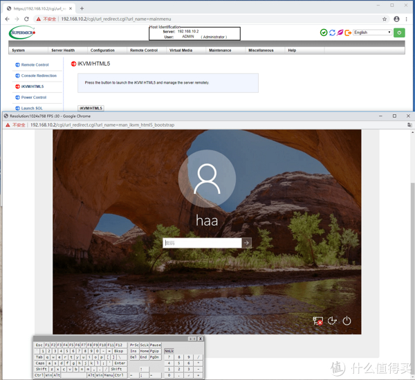Click the translate icon in KVM window address bar
This screenshot has width=415, height=380.
click(x=409, y=125)
